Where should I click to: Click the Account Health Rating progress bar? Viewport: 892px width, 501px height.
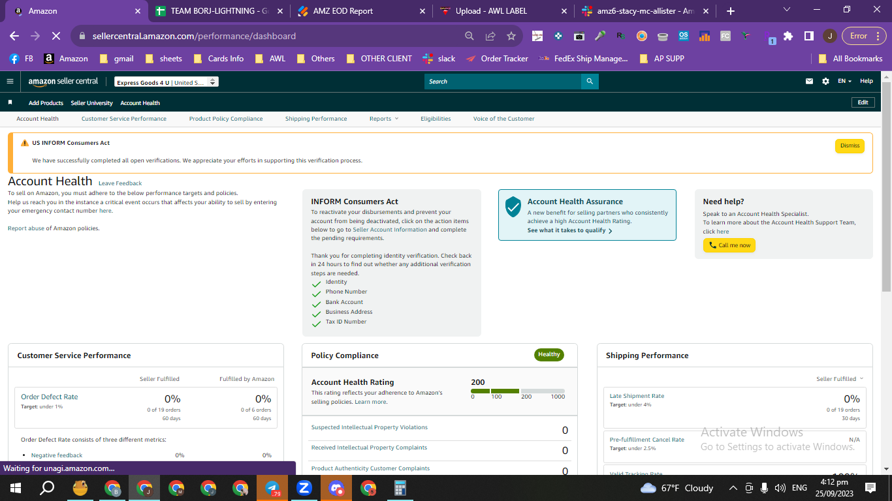coord(518,391)
